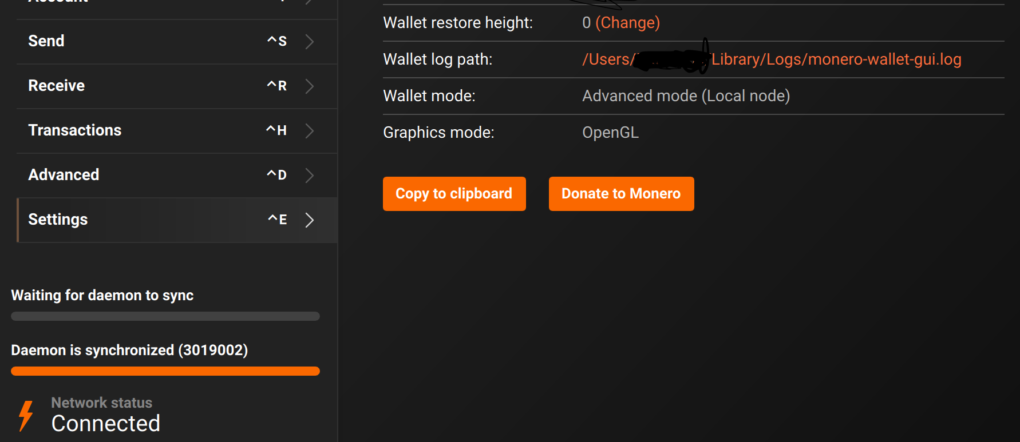Open the monero-wallet-gui.log path link

tap(836, 59)
